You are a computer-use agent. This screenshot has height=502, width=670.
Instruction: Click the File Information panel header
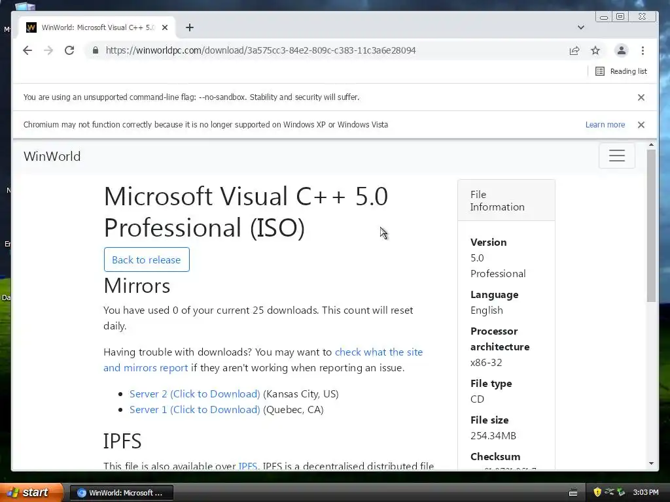pyautogui.click(x=506, y=200)
